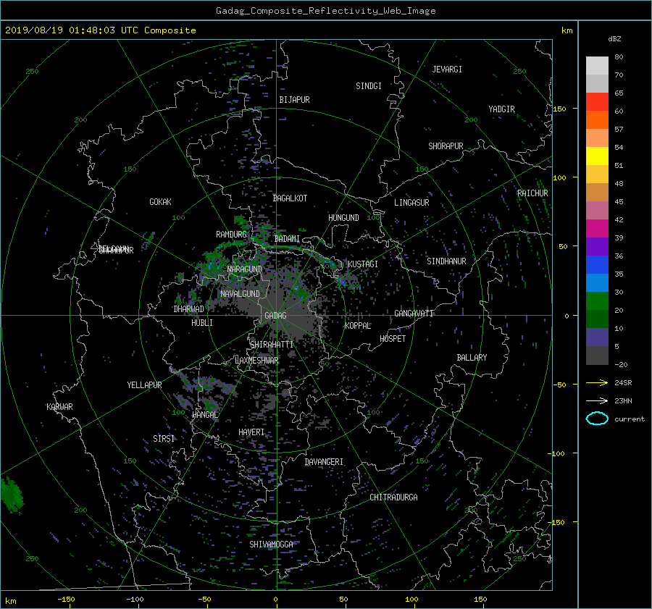The image size is (652, 609).
Task: Choose the dark grey swatch at scale bottom
Action: 597,356
